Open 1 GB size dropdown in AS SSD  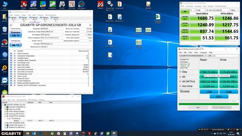211,56
